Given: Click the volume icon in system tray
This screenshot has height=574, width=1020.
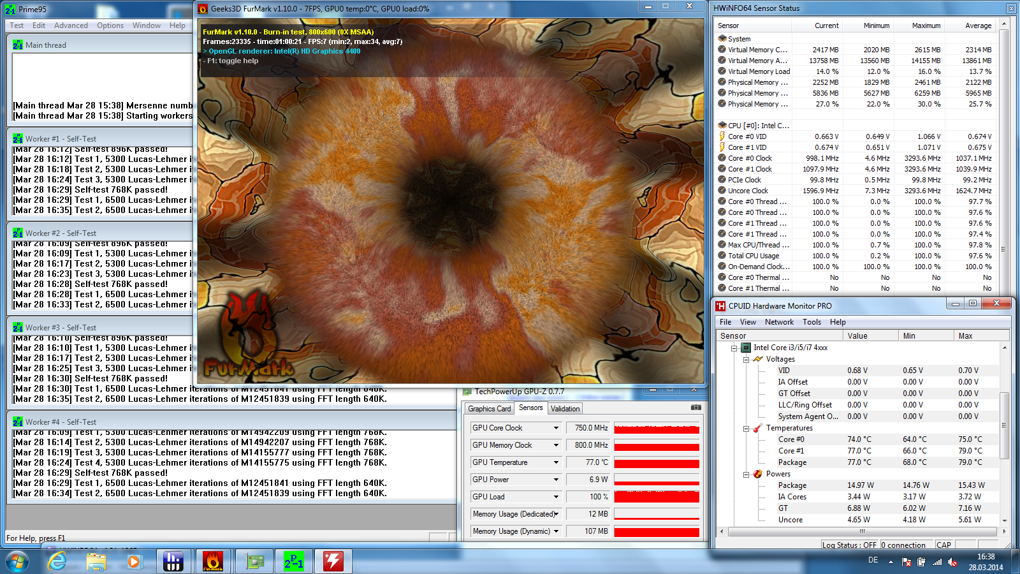Looking at the screenshot, I should [x=952, y=562].
